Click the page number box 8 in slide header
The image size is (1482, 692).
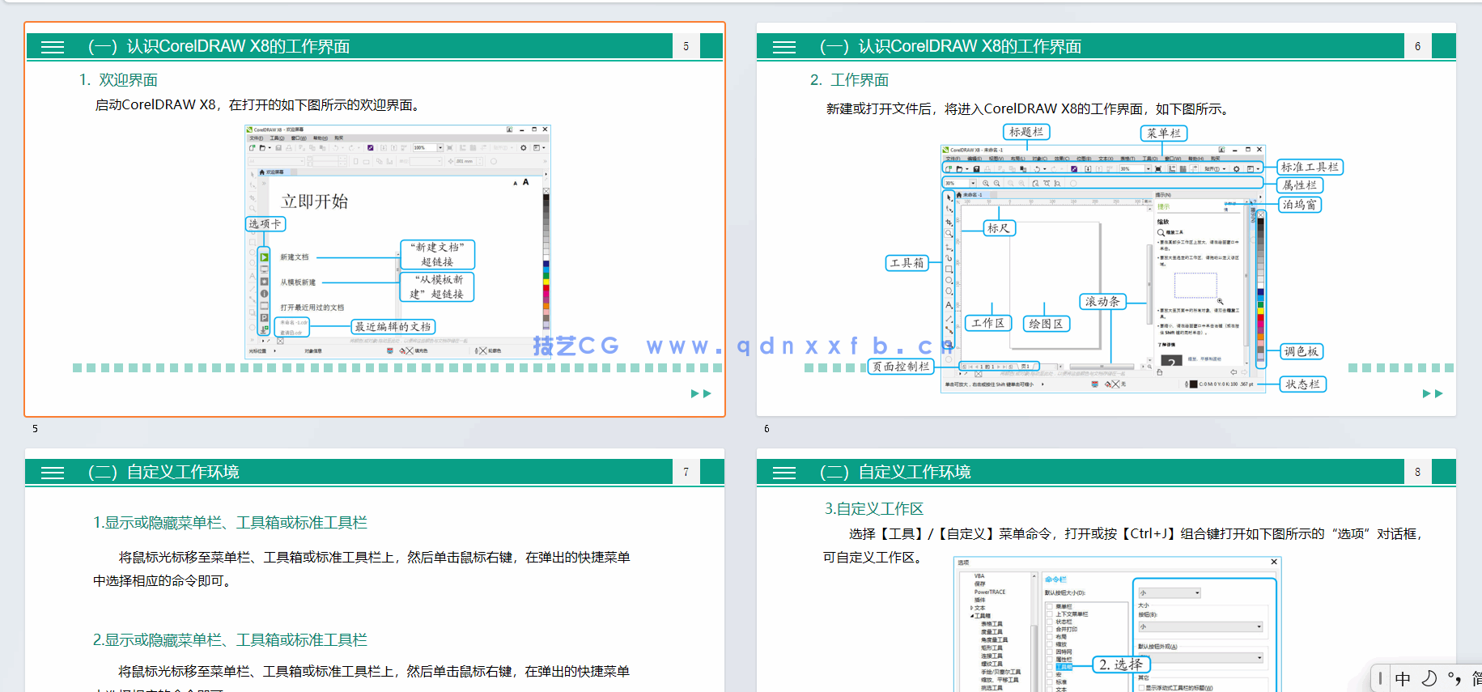tap(1417, 472)
